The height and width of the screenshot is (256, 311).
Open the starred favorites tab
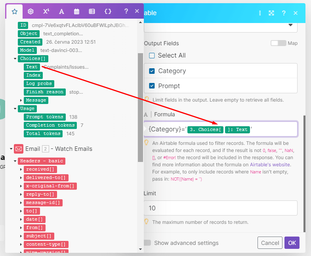15,12
